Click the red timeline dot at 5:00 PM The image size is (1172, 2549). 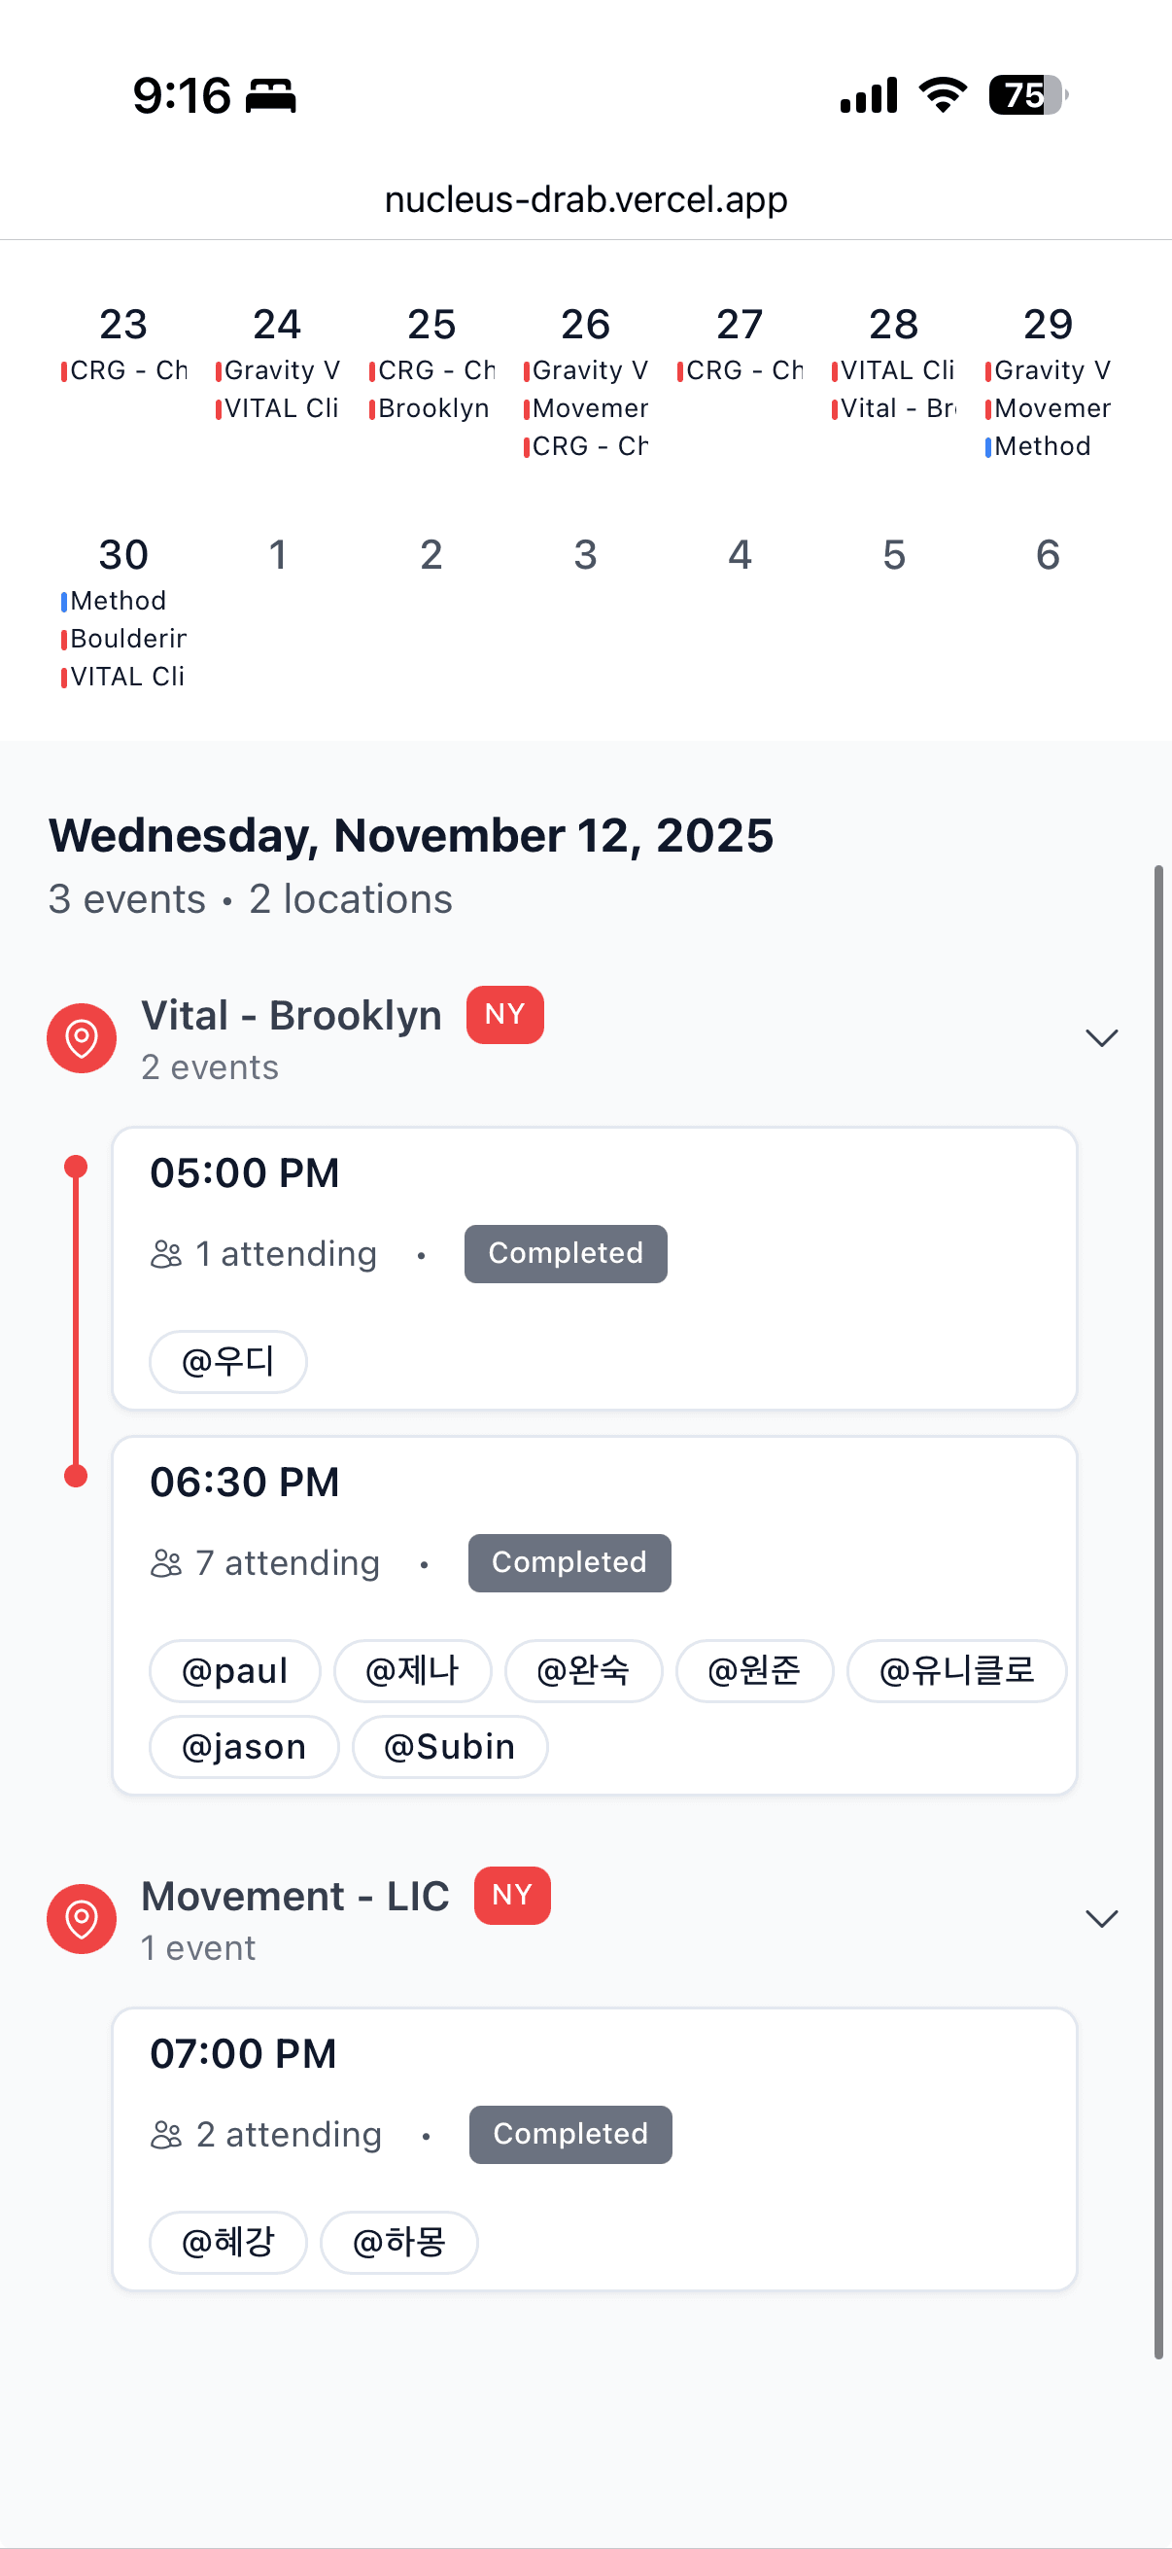[74, 1165]
